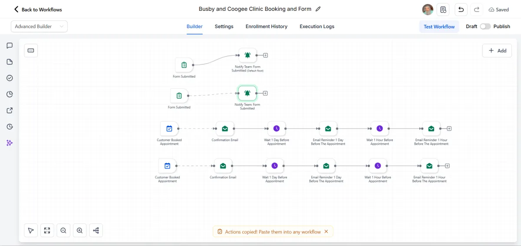Click the fit-to-screen expand icon
Screen dimensions: 521x246
(47, 230)
